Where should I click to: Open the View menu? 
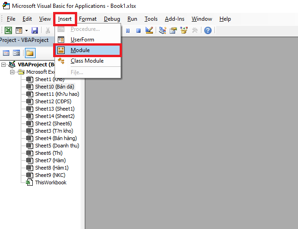(45, 19)
